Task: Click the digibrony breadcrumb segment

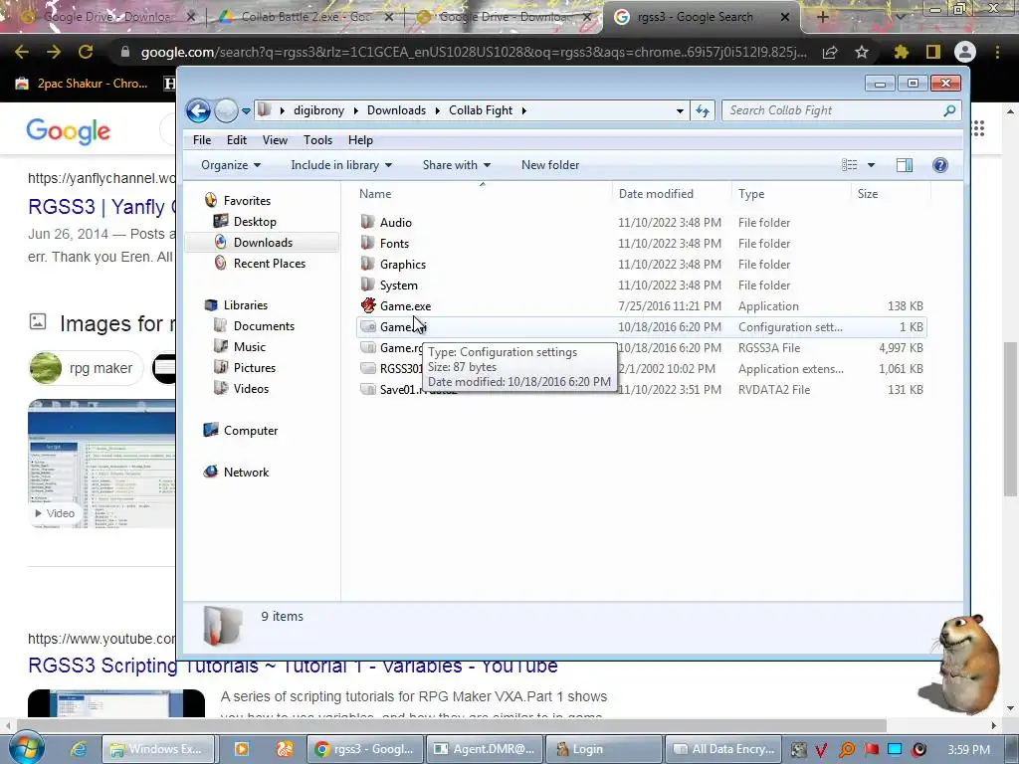Action: click(x=318, y=110)
